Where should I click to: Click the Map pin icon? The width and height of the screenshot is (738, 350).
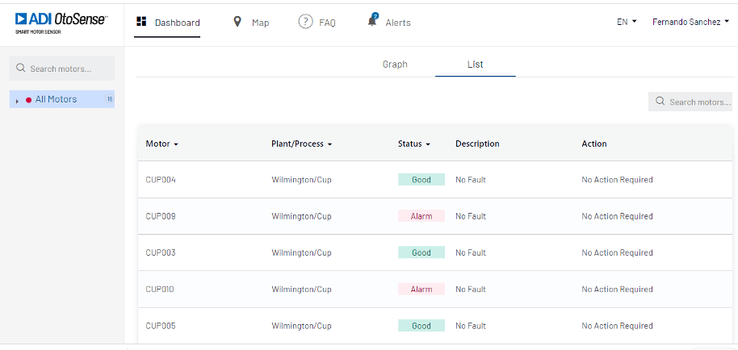click(x=237, y=22)
